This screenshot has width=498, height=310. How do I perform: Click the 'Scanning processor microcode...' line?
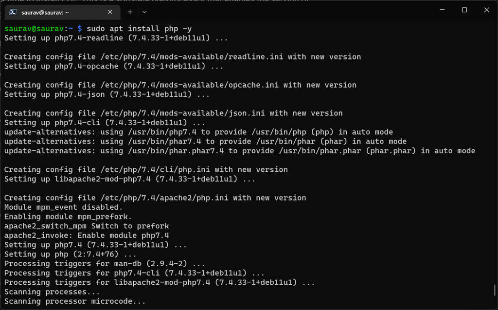75,301
